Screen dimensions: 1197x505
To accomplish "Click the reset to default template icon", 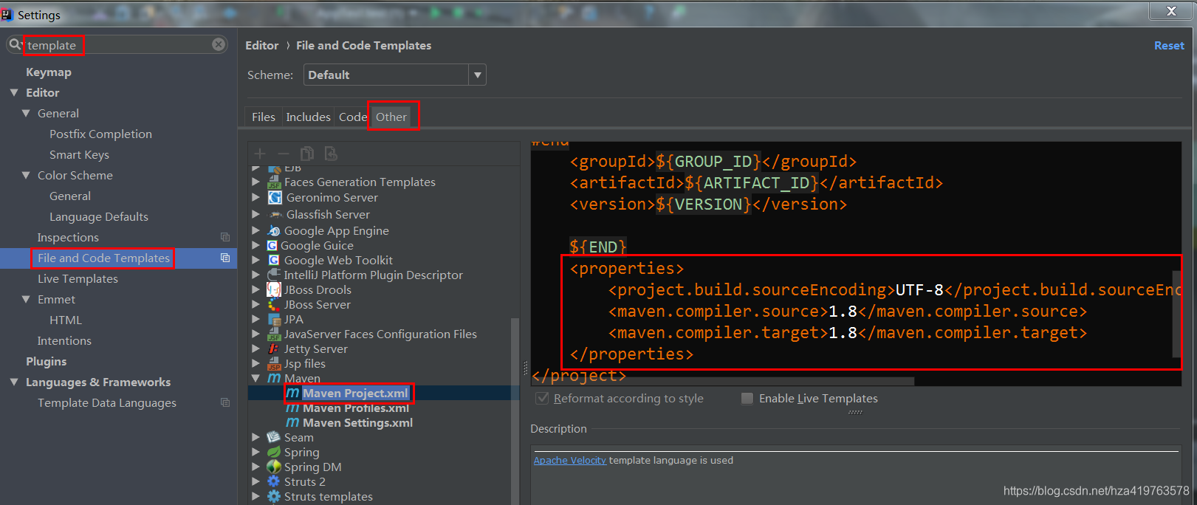I will (x=331, y=154).
